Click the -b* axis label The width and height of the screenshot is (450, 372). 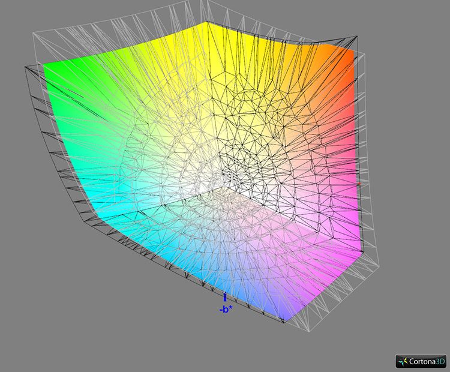[226, 310]
